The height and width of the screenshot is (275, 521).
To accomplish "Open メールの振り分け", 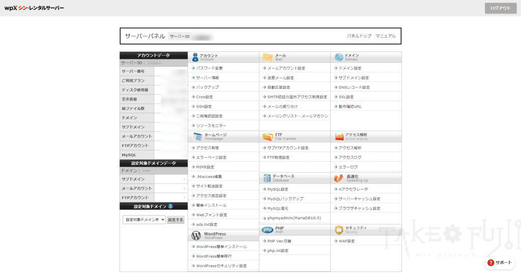I will coord(282,107).
